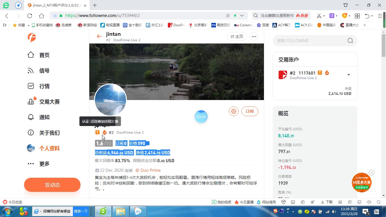Open the 龙虎榜 bookmark
386x217 pixels.
pyautogui.click(x=64, y=25)
